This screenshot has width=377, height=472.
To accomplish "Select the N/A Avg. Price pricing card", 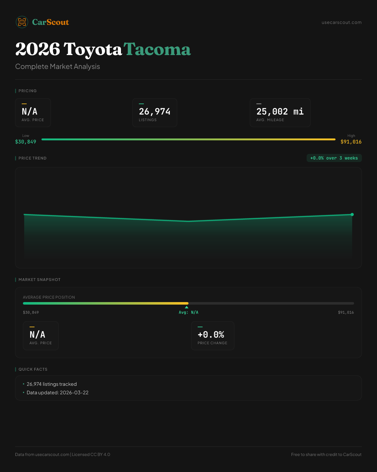I will [33, 113].
